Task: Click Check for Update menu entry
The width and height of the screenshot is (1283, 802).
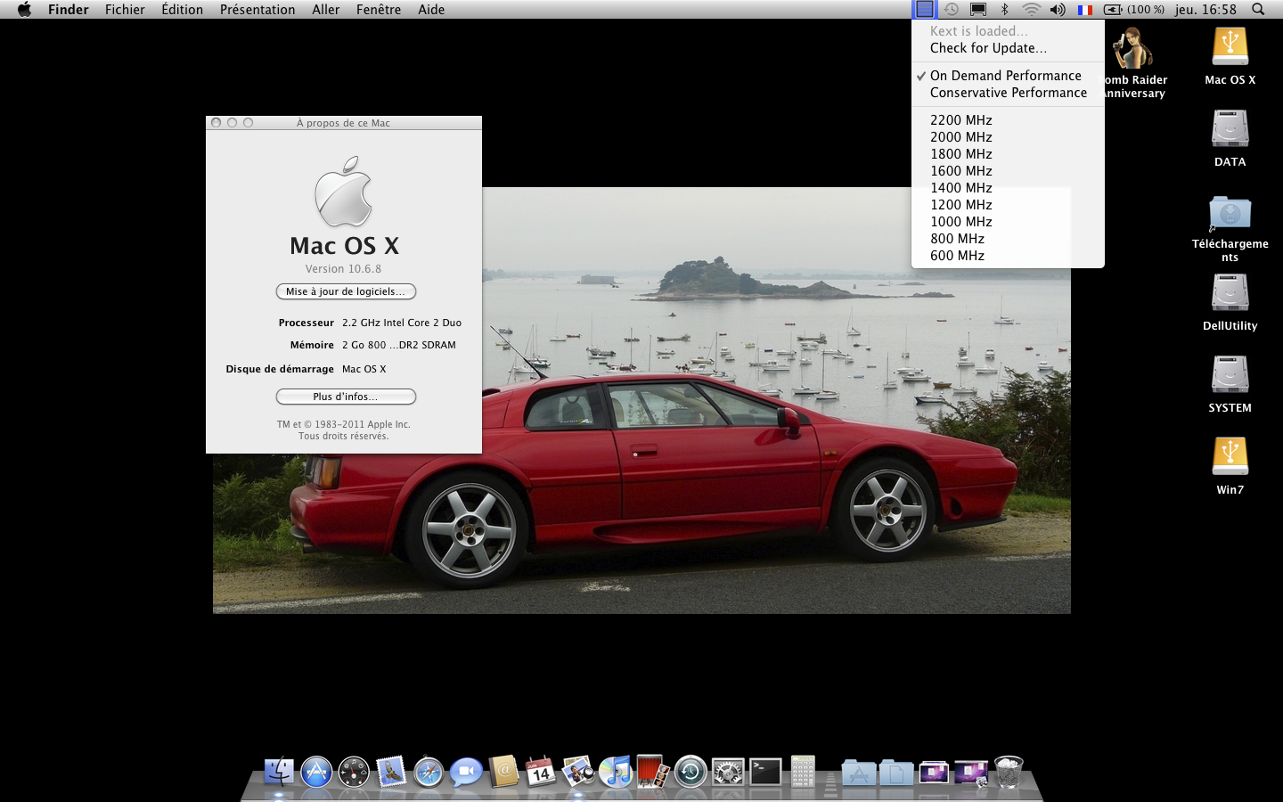Action: pos(987,48)
